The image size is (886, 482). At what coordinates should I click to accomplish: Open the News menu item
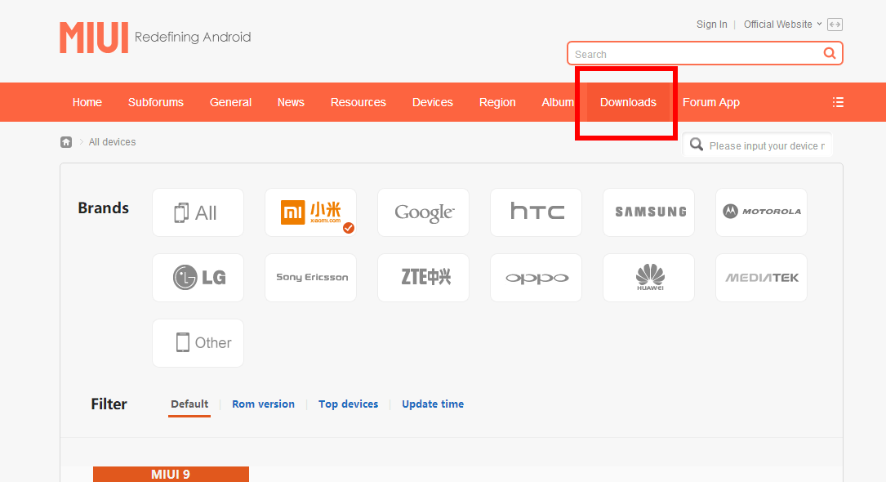pyautogui.click(x=291, y=102)
